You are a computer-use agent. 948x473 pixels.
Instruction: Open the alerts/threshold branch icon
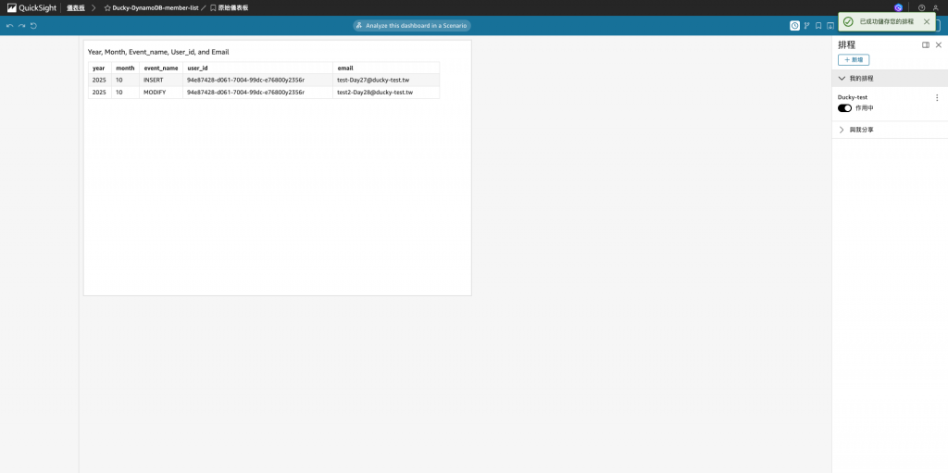click(806, 25)
